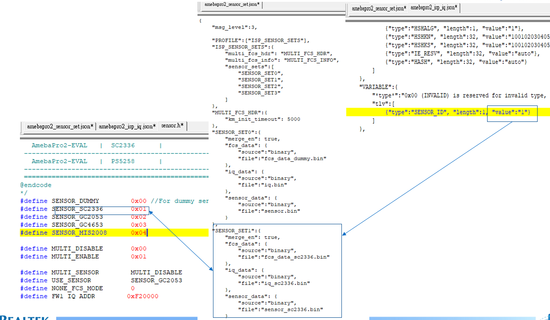
Task: Click the highlighted SENSOR_MIS2008 define line
Action: (80, 233)
